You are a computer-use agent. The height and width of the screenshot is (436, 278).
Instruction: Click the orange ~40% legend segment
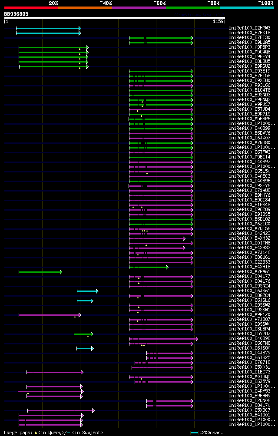pyautogui.click(x=85, y=8)
